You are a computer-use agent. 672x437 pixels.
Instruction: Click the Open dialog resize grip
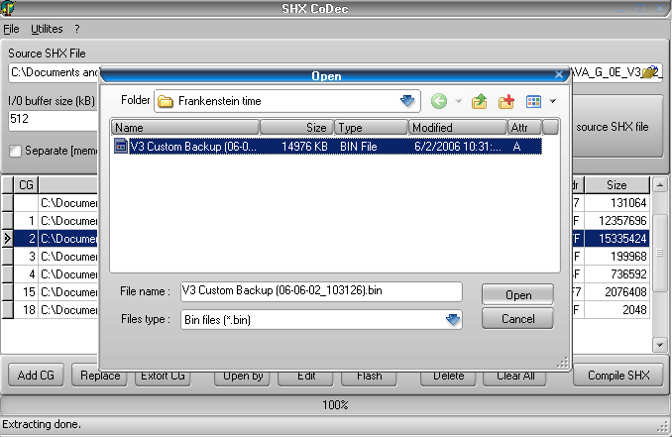point(563,363)
